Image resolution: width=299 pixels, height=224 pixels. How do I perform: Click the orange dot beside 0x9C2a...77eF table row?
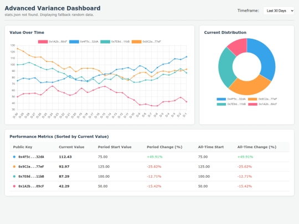[x=14, y=166]
